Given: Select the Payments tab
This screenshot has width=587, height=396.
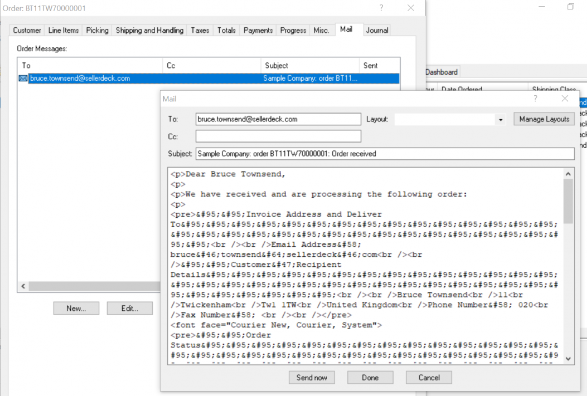Looking at the screenshot, I should 258,30.
